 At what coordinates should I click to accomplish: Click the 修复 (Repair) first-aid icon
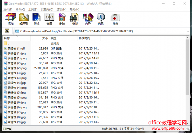click(115, 17)
